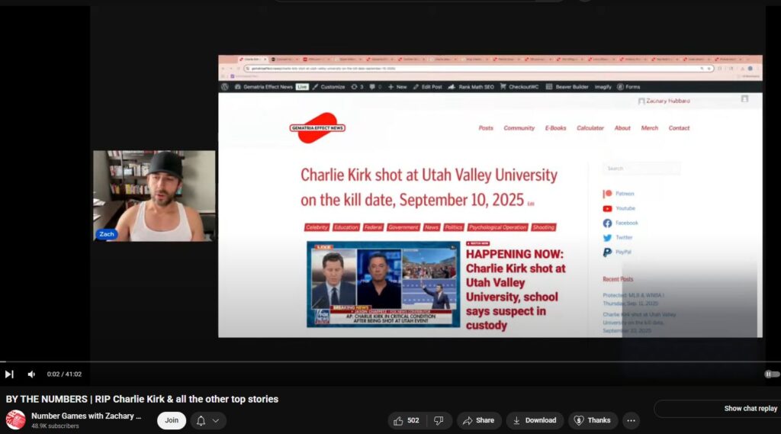Open the Share button
The image size is (781, 434).
click(479, 420)
